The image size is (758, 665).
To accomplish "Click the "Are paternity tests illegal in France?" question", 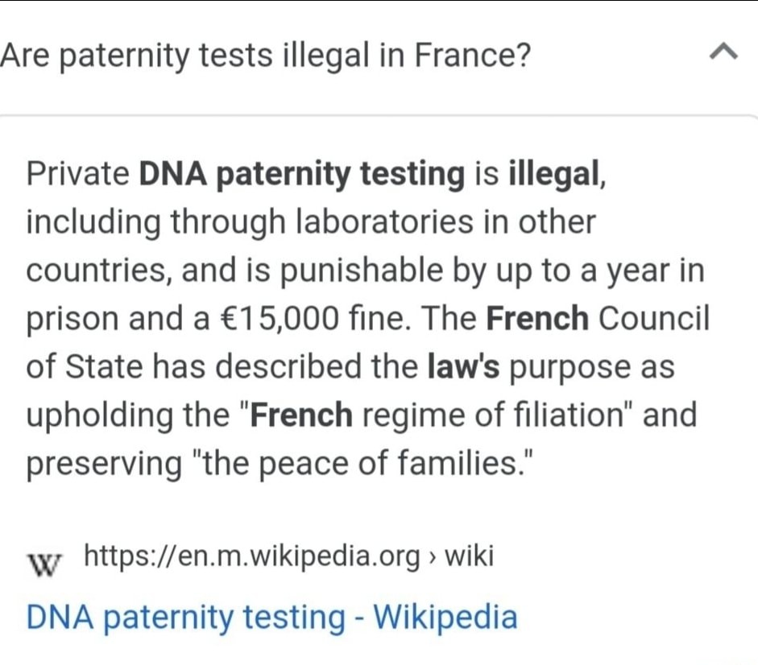I will point(265,56).
